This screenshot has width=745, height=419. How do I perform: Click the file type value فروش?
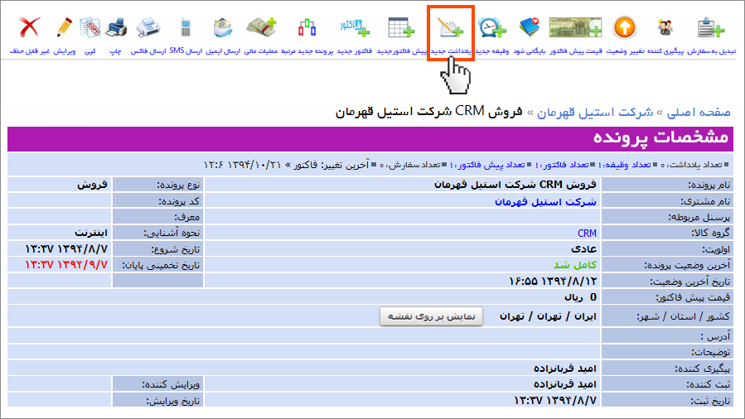(92, 184)
